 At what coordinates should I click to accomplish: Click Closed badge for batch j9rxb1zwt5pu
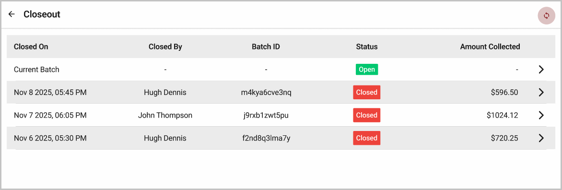367,115
